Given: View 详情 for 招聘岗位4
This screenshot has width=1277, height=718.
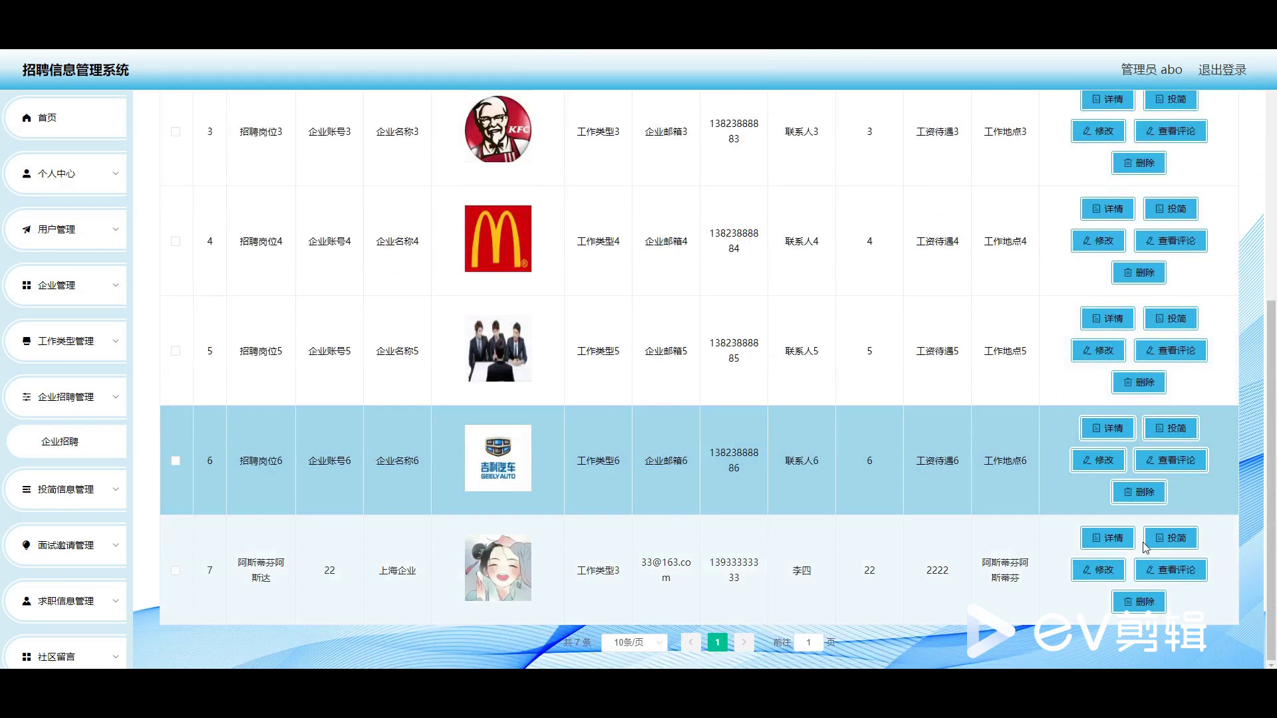Looking at the screenshot, I should 1107,209.
